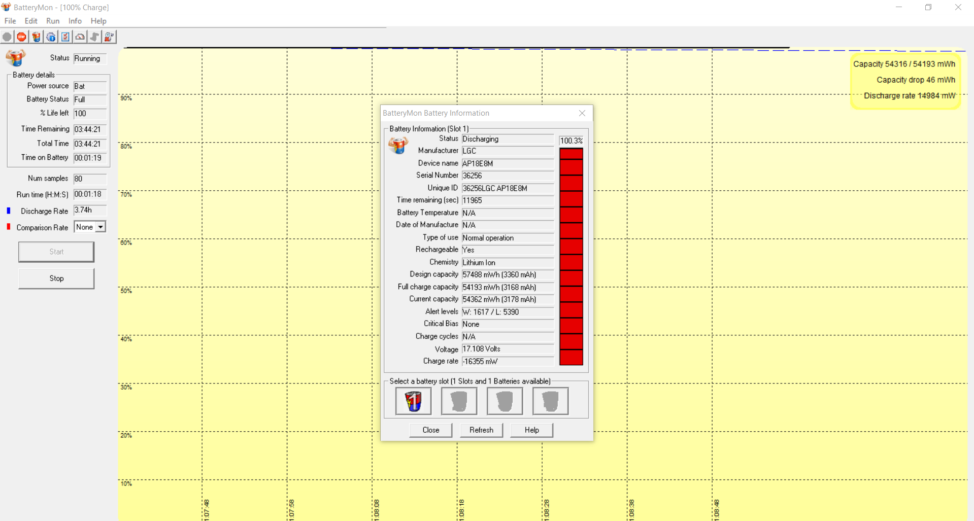Image resolution: width=974 pixels, height=521 pixels.
Task: Click the Device name value AP18E8M
Action: coord(508,163)
